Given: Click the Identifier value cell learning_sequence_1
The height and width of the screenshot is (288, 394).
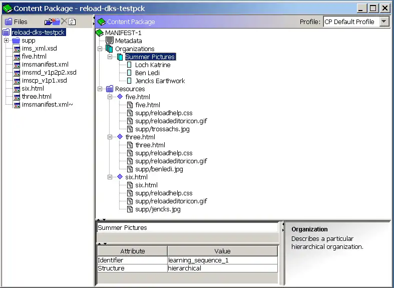Looking at the screenshot, I should [x=222, y=260].
